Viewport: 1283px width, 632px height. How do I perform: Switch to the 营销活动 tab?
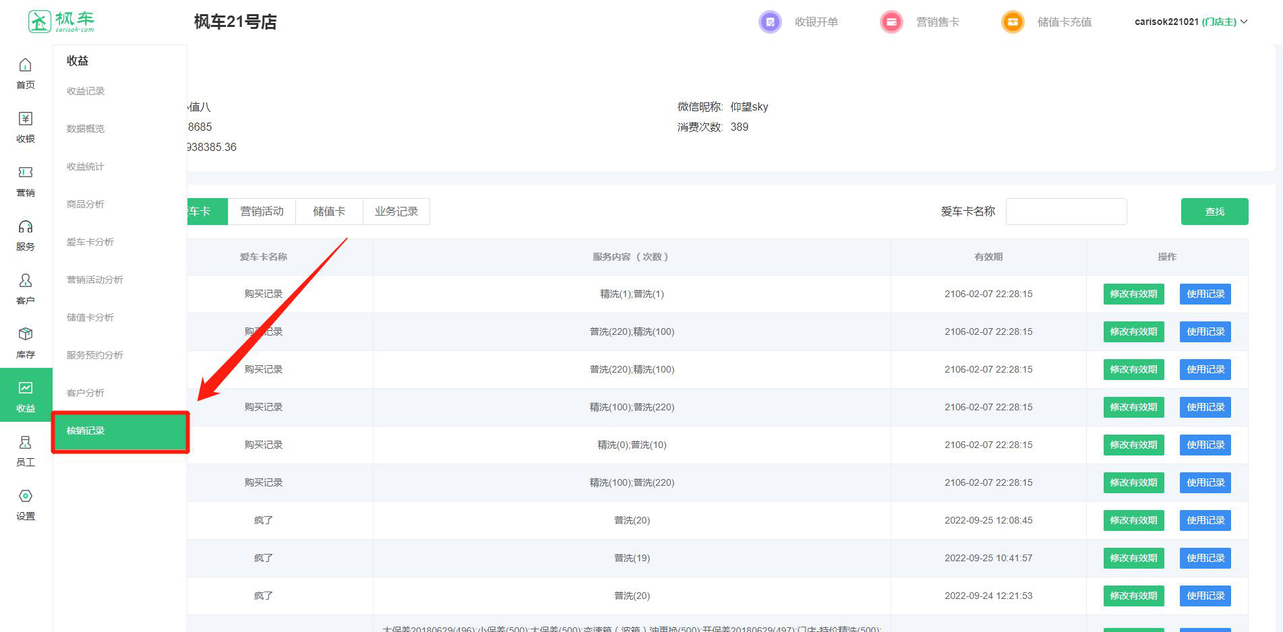click(262, 212)
